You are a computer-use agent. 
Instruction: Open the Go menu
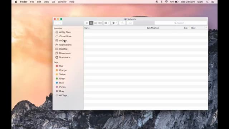(x=53, y=2)
